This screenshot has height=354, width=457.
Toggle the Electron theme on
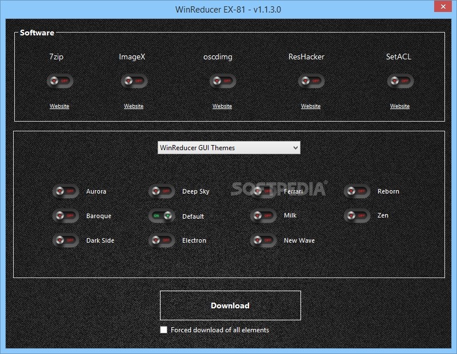162,240
